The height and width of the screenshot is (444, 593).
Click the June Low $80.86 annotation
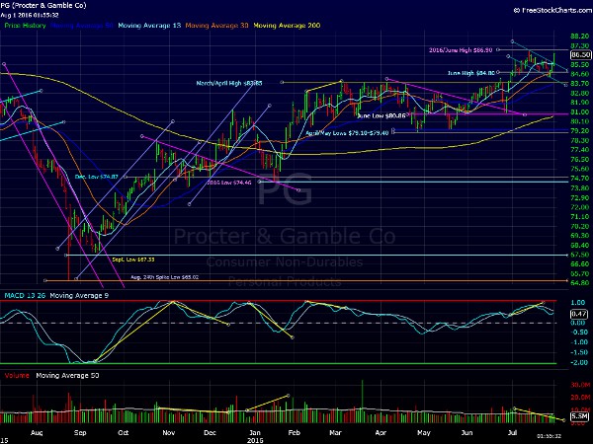[x=381, y=115]
